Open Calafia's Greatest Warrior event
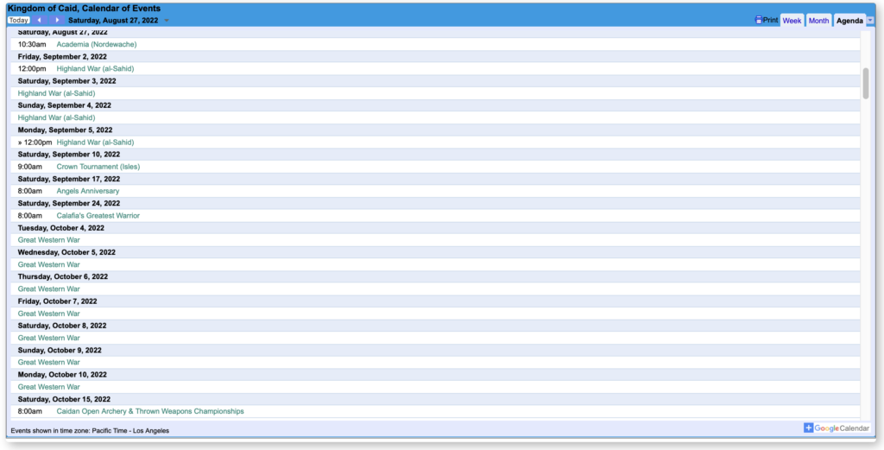 (x=98, y=215)
